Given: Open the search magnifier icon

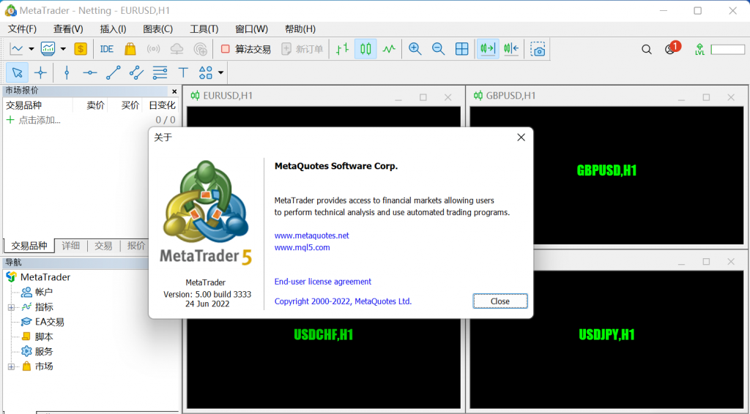Looking at the screenshot, I should 647,49.
